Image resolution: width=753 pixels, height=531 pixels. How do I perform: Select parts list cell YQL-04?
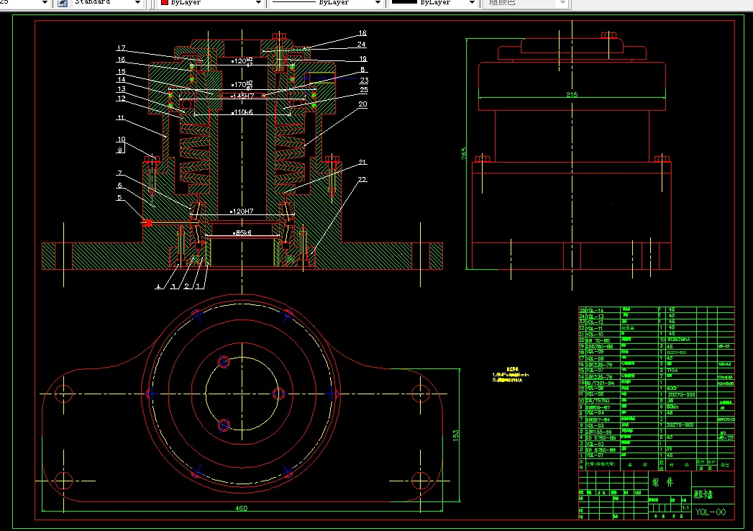click(x=595, y=413)
